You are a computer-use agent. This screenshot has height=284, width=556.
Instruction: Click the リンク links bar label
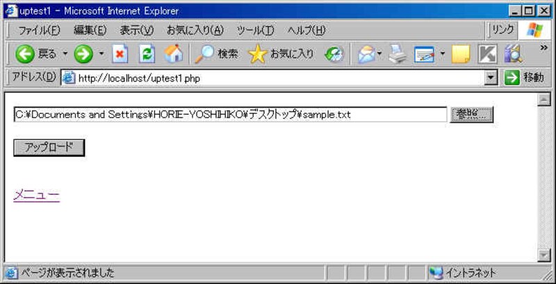click(503, 30)
